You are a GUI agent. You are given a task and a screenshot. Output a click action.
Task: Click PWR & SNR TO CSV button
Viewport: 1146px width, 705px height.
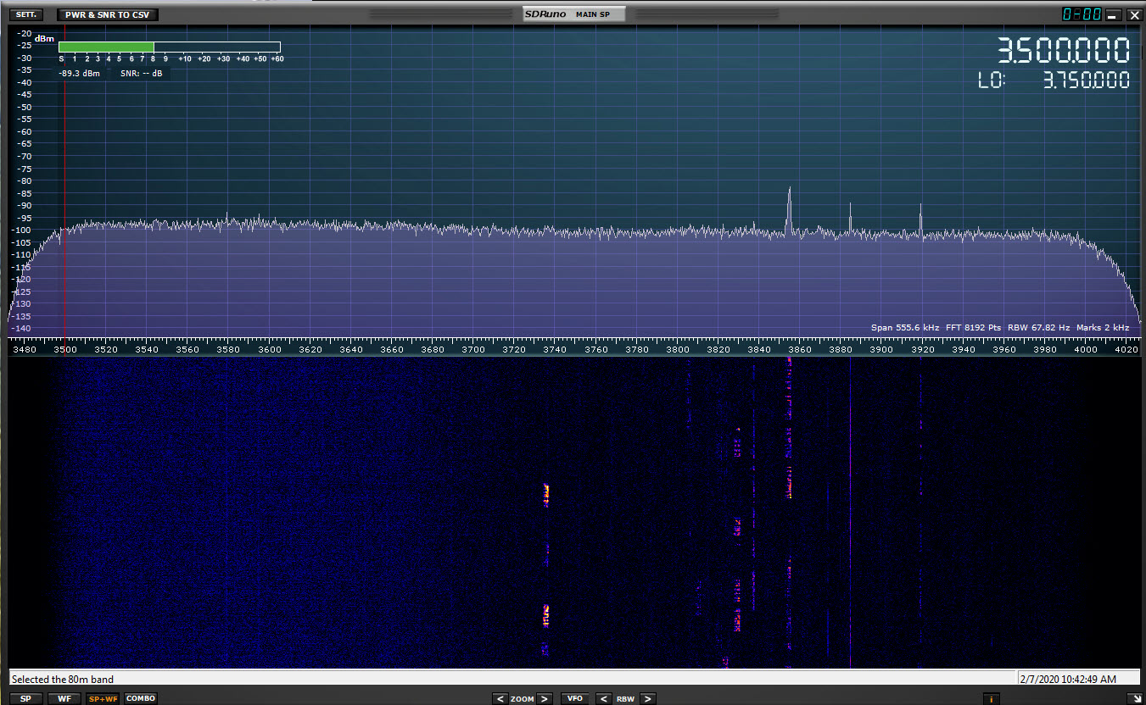(x=107, y=14)
